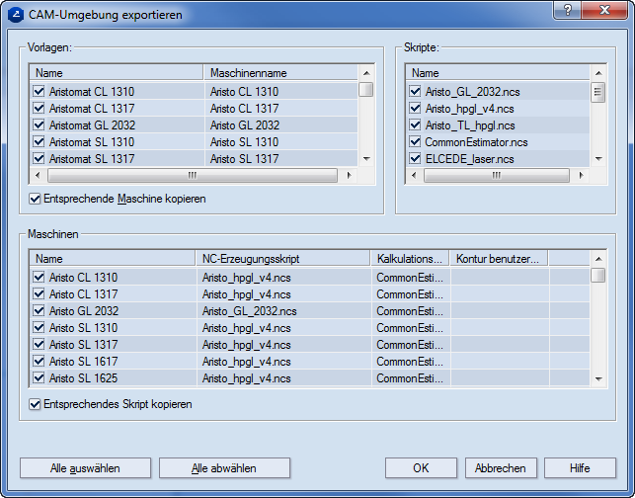Screen dimensions: 635x498
Task: Click Kontur benutzer... column header
Action: point(499,259)
